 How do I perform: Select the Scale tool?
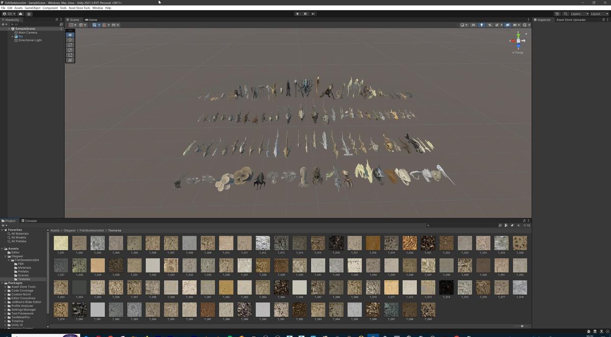(x=70, y=50)
